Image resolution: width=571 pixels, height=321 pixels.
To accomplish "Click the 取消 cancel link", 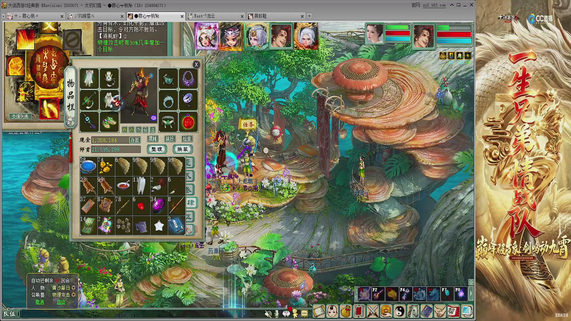I will coord(40,302).
